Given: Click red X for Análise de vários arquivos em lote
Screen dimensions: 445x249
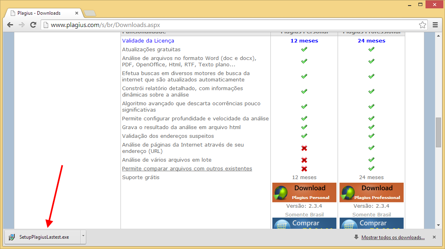Looking at the screenshot, I should pos(304,160).
